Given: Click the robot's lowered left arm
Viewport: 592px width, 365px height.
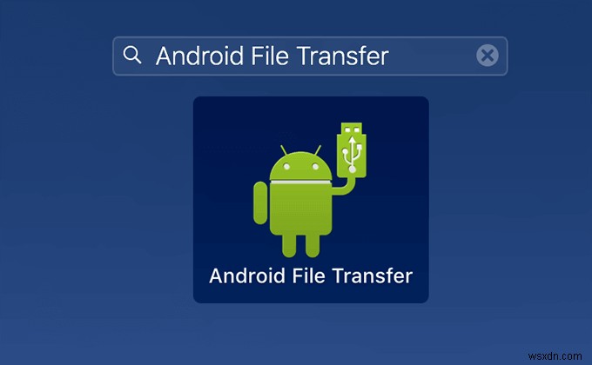Looking at the screenshot, I should [x=260, y=202].
